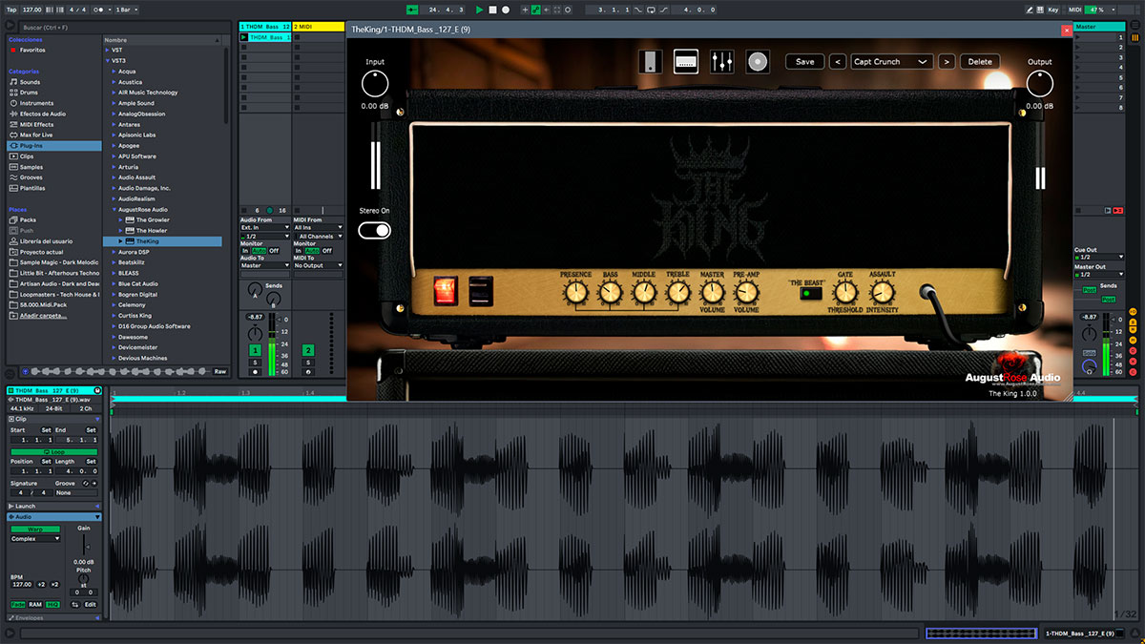Save the current preset with the Save button
This screenshot has height=644, width=1145.
coord(805,61)
